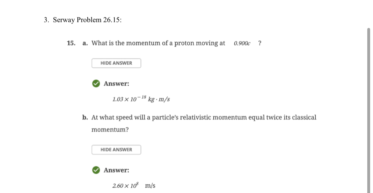Click the "Answer:" label under part b
Image resolution: width=373 pixels, height=193 pixels.
pos(116,170)
